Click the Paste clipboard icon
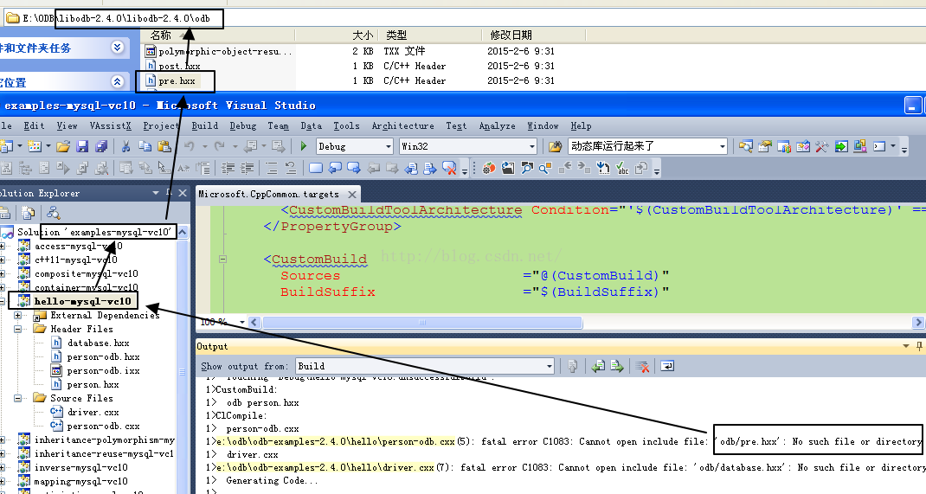The height and width of the screenshot is (494, 926). [x=164, y=146]
